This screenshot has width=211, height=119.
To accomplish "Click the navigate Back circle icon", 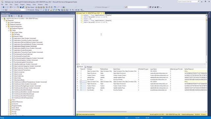I will click(4, 7).
